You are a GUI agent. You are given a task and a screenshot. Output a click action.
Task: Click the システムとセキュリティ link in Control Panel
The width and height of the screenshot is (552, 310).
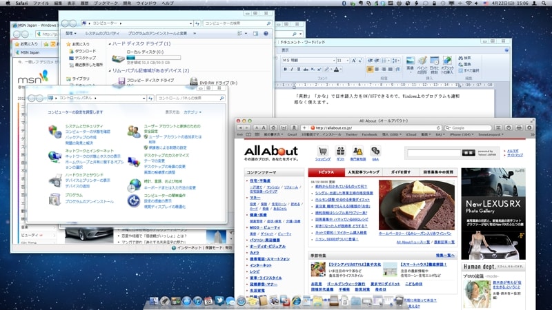tap(84, 127)
